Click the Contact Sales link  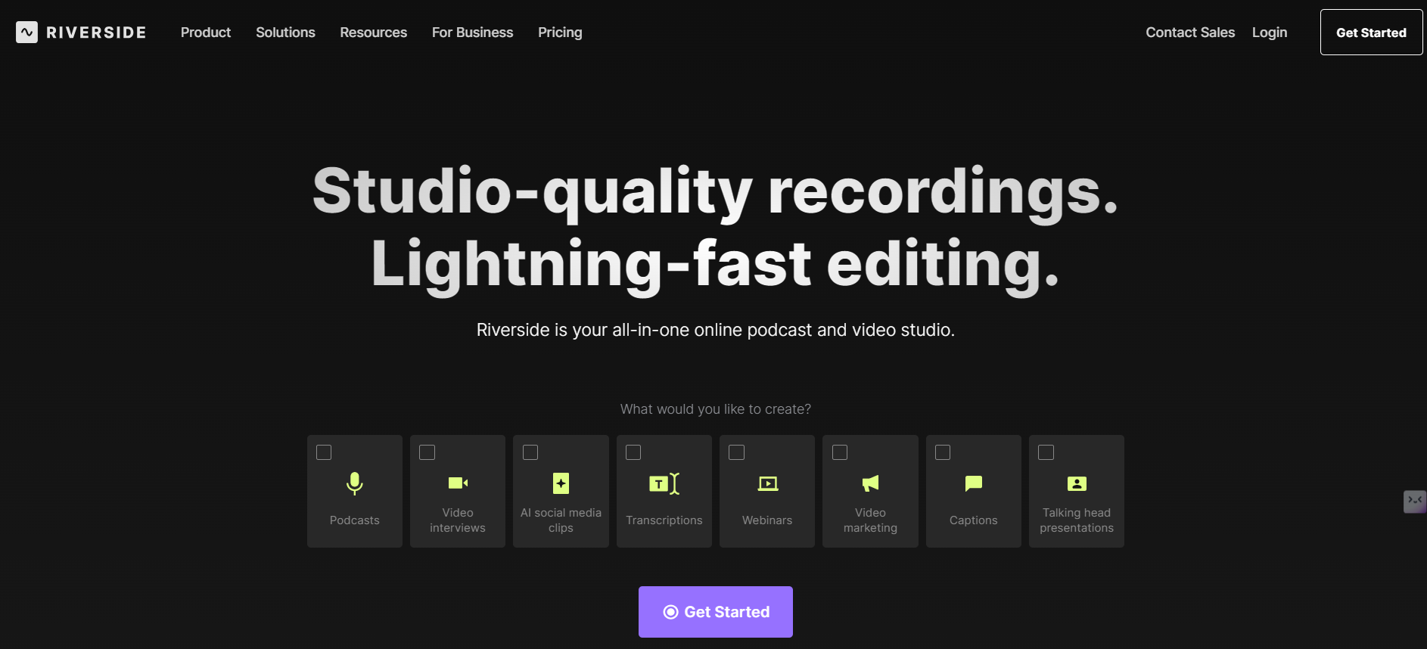pyautogui.click(x=1190, y=33)
